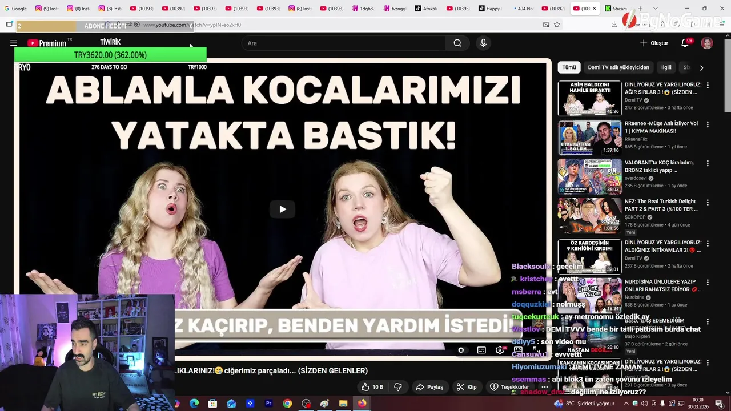Click the Paylaş share button
Screen dimensions: 731x411
point(429,387)
